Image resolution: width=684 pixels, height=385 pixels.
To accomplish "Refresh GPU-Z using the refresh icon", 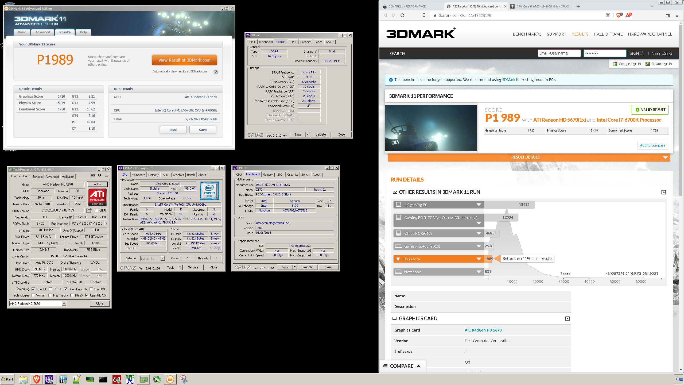I will 99,175.
